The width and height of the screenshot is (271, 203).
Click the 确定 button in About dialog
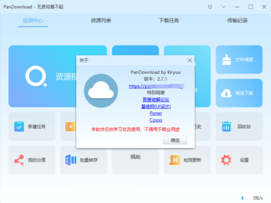pyautogui.click(x=175, y=140)
